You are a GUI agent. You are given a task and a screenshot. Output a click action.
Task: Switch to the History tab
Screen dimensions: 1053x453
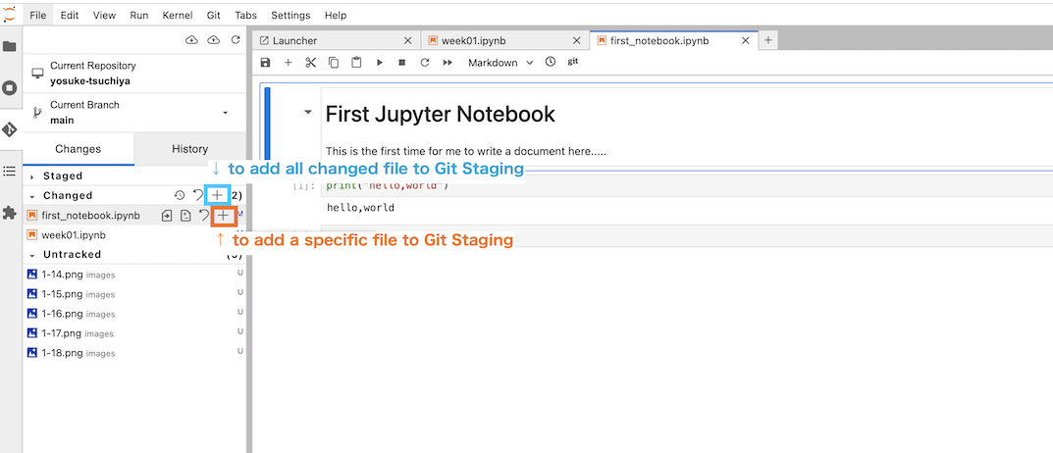pos(189,149)
